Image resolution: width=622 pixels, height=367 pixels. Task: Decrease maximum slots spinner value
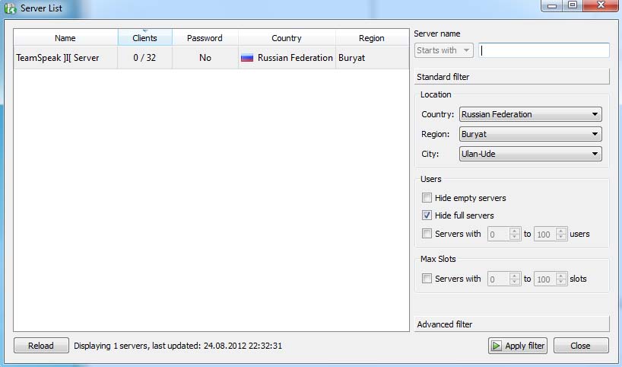coord(561,282)
